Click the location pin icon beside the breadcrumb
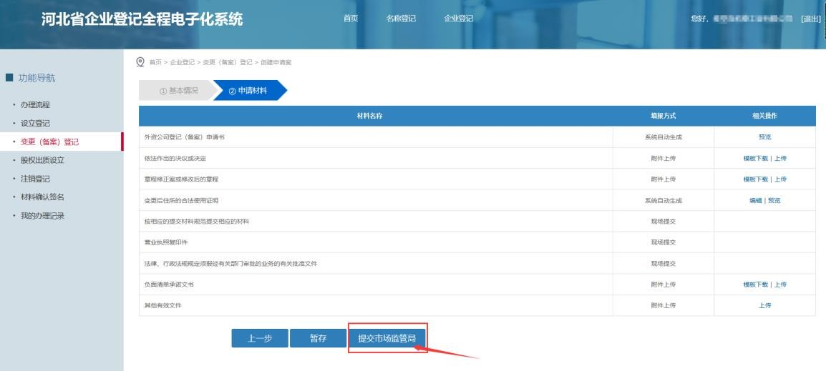 pos(140,63)
